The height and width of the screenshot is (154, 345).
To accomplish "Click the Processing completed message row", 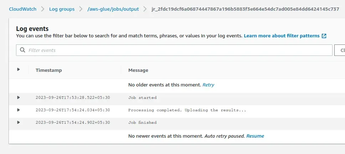I will (187, 110).
